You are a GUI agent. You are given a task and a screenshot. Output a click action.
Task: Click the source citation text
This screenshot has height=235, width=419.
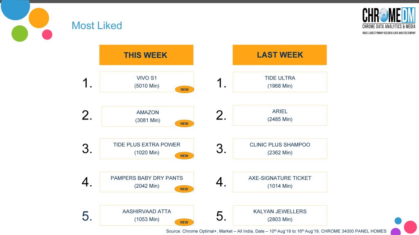point(276,231)
